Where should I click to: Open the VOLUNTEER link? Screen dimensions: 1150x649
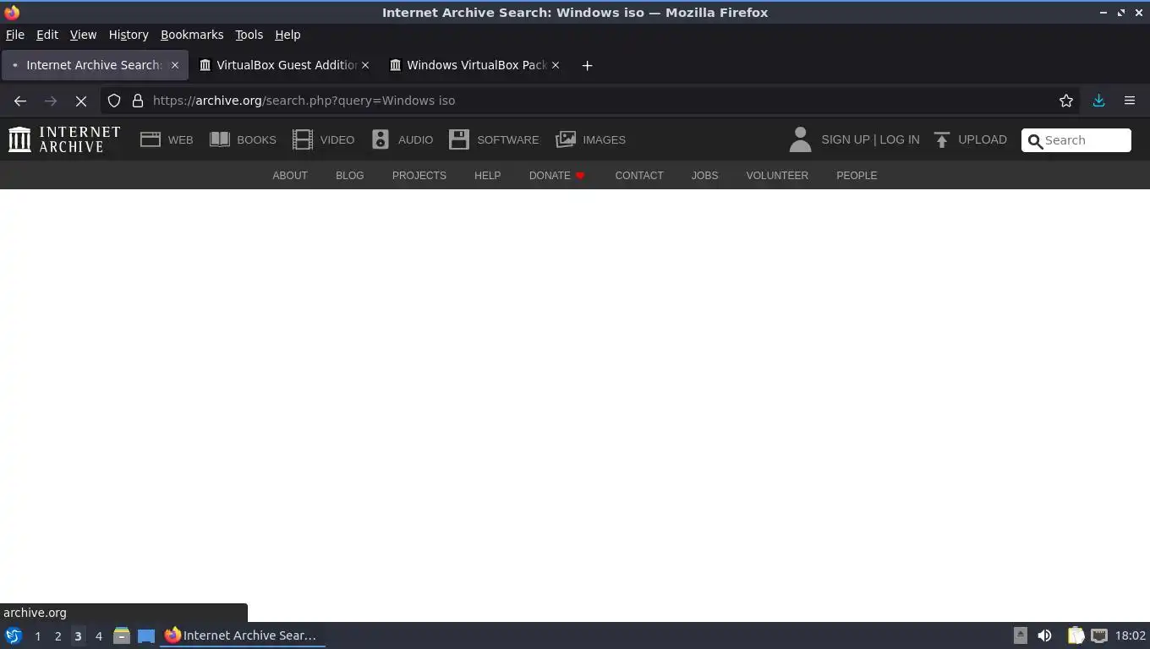pyautogui.click(x=777, y=176)
